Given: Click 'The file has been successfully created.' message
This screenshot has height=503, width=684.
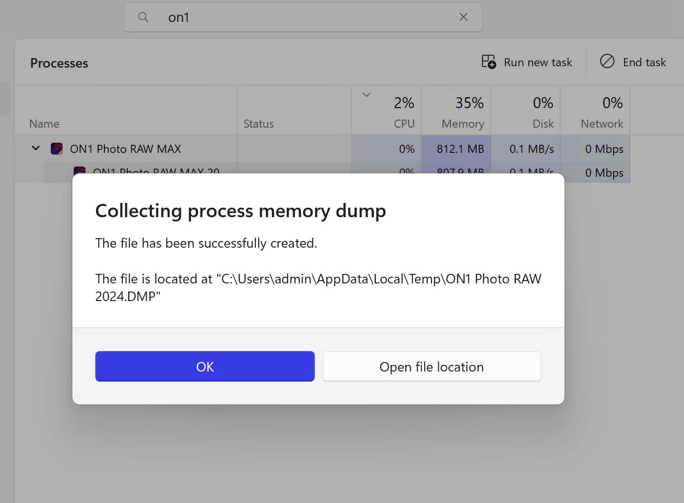Looking at the screenshot, I should pos(206,243).
